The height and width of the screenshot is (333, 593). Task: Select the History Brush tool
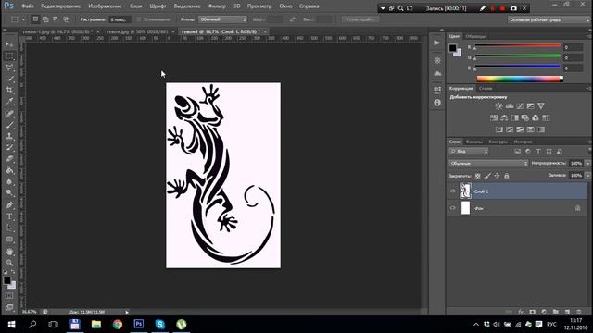pyautogui.click(x=9, y=148)
